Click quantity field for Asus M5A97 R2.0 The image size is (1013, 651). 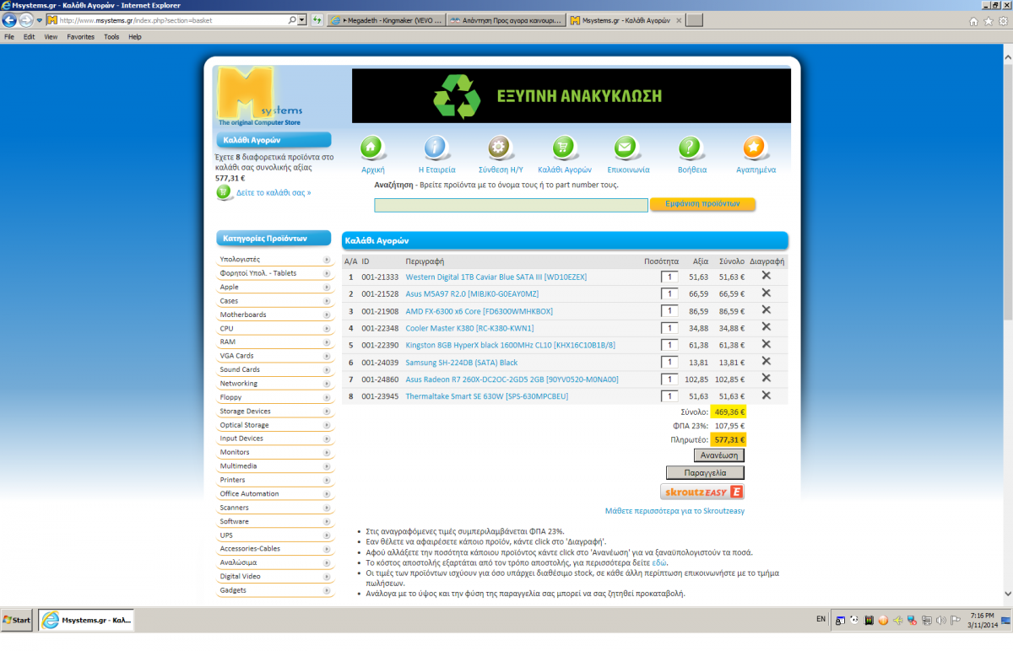click(669, 293)
